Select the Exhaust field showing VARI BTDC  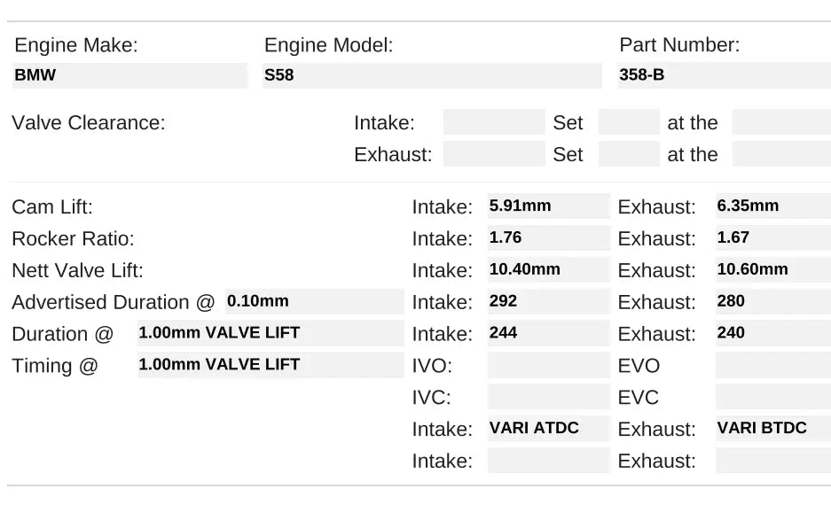(772, 429)
